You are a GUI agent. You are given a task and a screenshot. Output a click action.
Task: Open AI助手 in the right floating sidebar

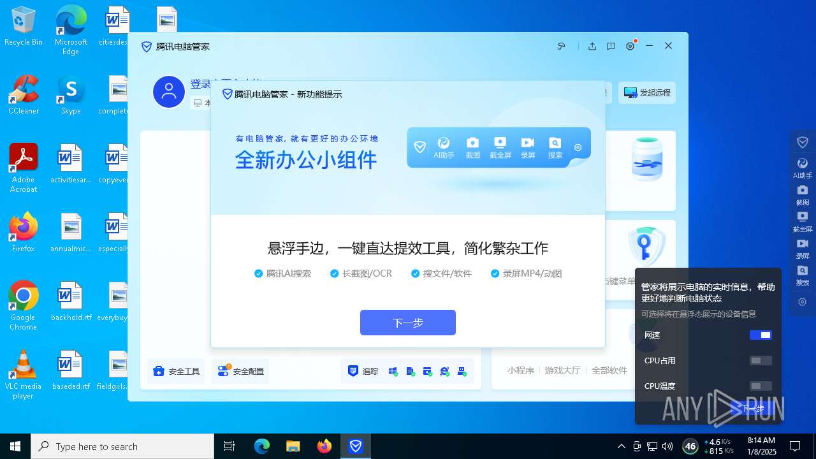click(803, 168)
